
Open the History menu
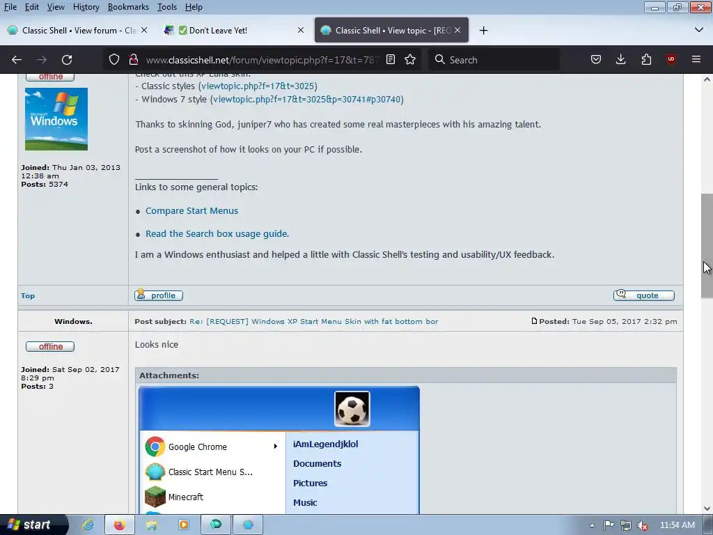pos(86,7)
